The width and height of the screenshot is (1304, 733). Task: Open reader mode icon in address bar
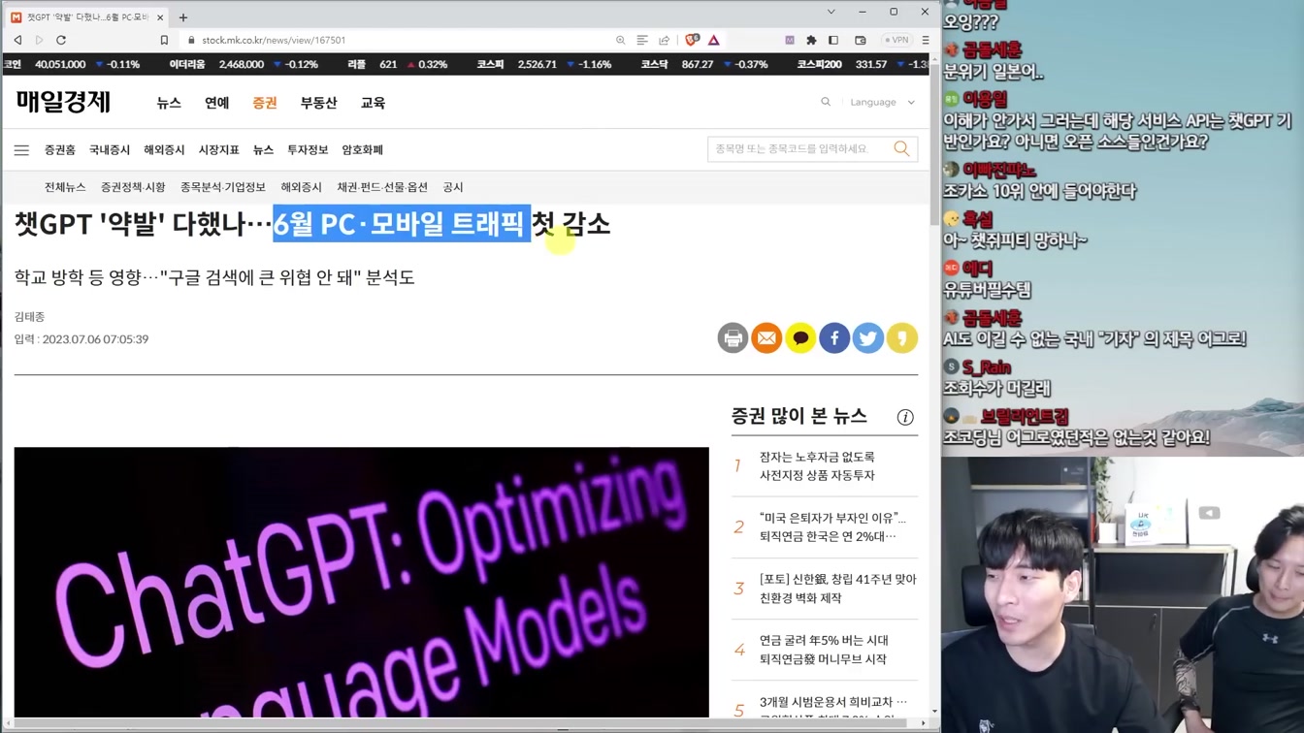(x=642, y=40)
